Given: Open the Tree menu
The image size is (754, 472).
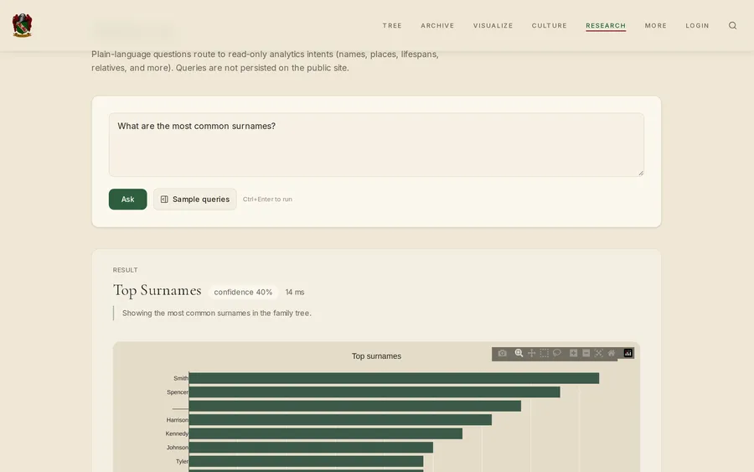Looking at the screenshot, I should tap(392, 25).
